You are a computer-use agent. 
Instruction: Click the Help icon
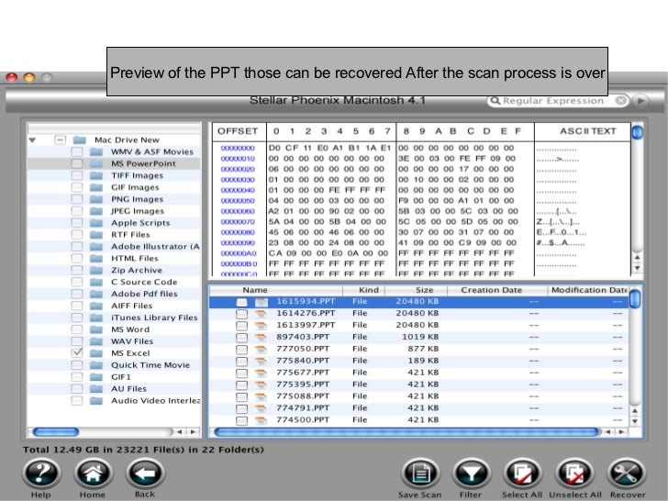(x=41, y=474)
